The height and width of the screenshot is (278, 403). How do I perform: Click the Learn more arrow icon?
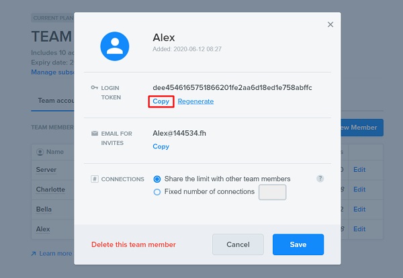coord(34,254)
